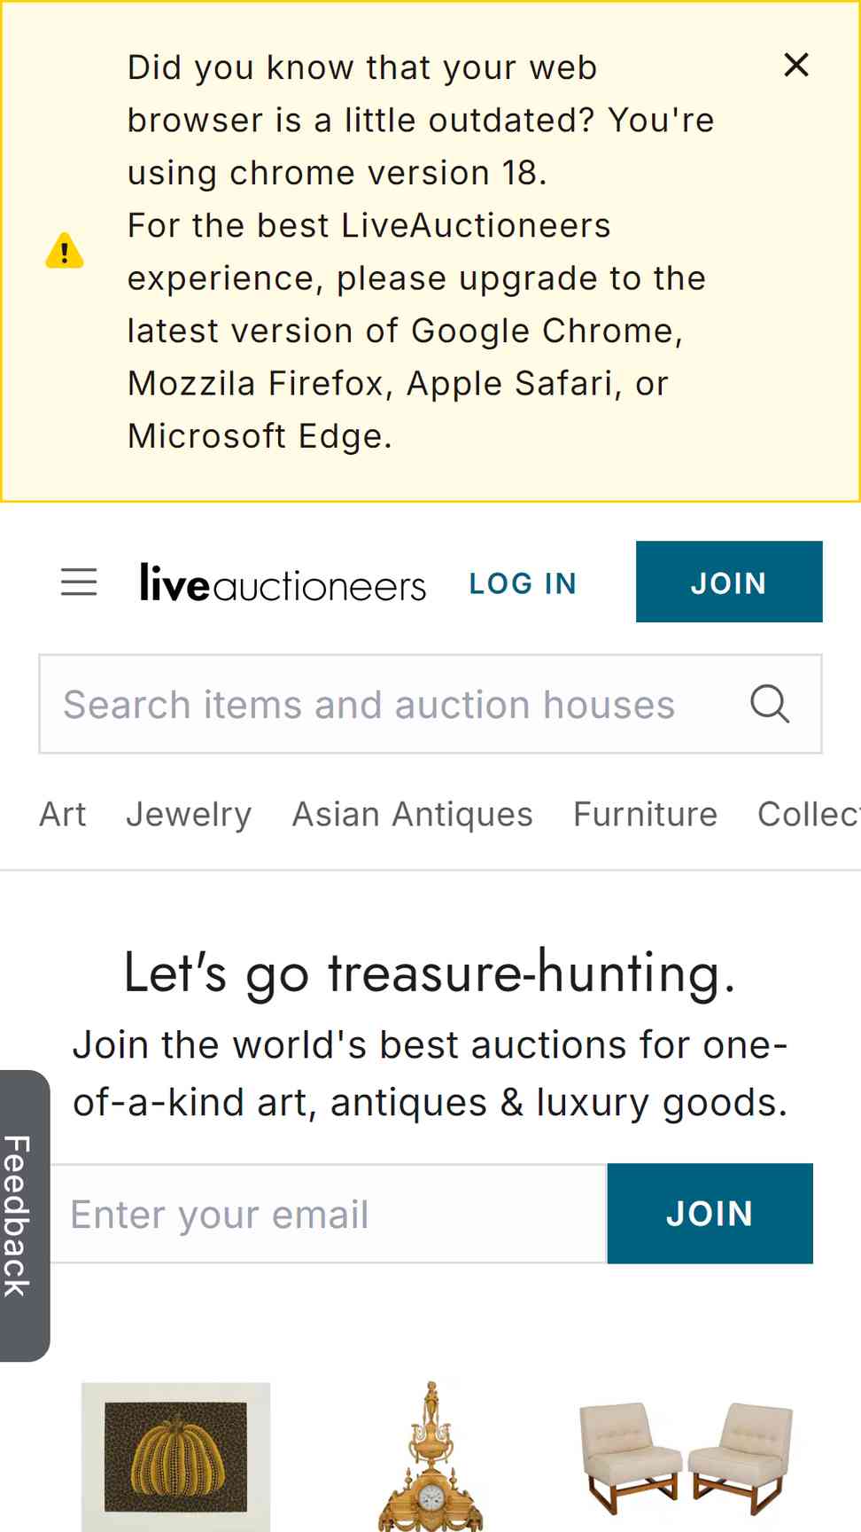
Task: Open the partially visible Collectibles category
Action: 809,814
